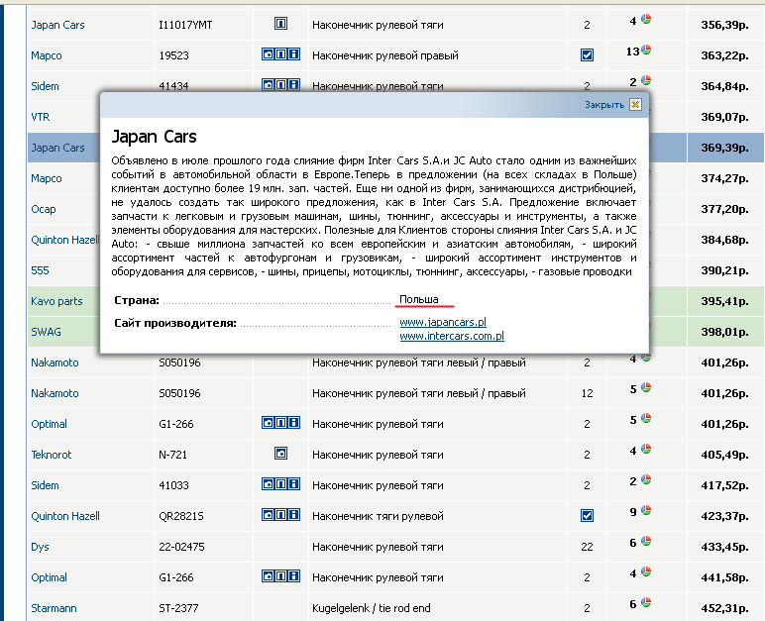The image size is (765, 621).
Task: Click the info "i" icon for Quinton Hazell QR2821S
Action: (294, 515)
